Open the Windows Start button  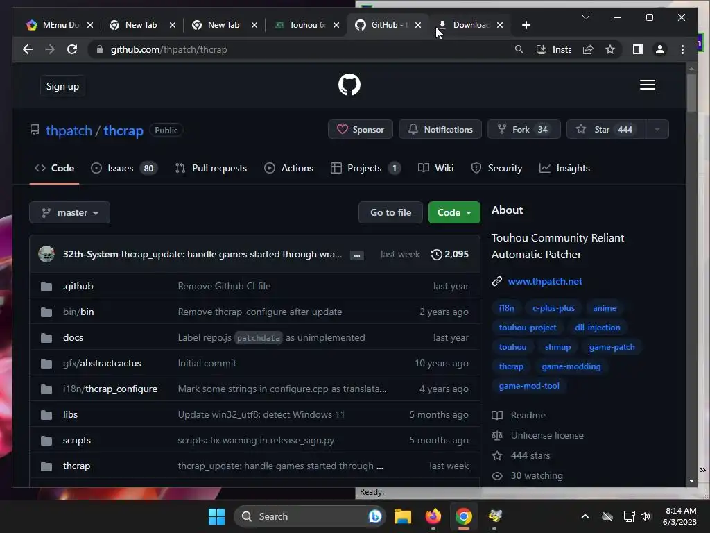[216, 516]
